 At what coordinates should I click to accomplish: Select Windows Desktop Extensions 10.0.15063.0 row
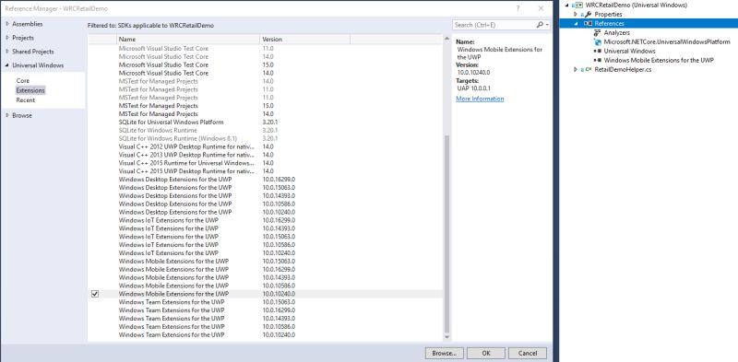pos(266,188)
